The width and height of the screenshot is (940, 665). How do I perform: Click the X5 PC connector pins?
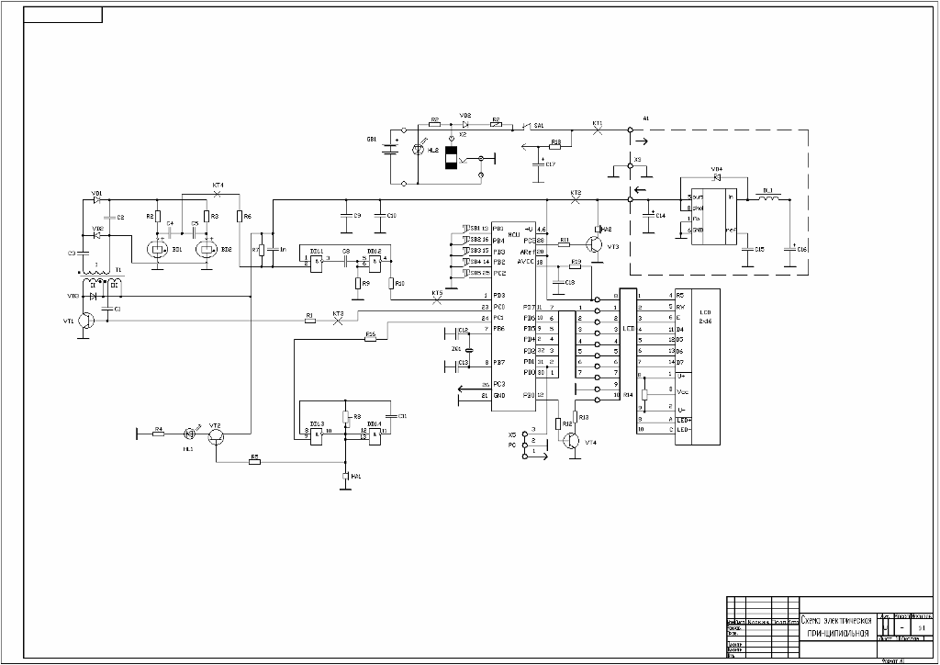[525, 444]
